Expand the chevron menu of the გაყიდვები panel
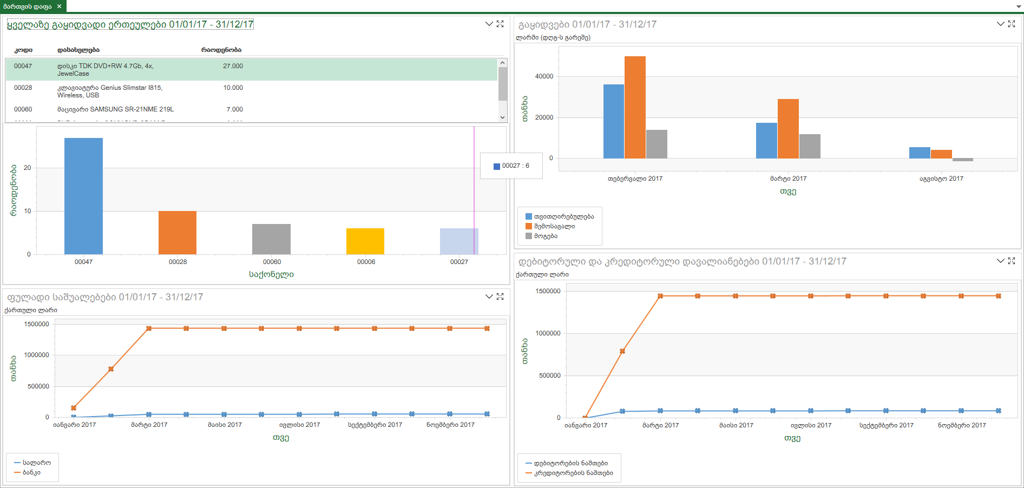Viewport: 1024px width, 488px height. (1000, 24)
